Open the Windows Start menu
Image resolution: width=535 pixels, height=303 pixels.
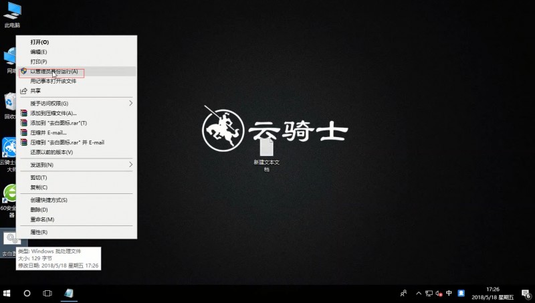click(x=7, y=294)
